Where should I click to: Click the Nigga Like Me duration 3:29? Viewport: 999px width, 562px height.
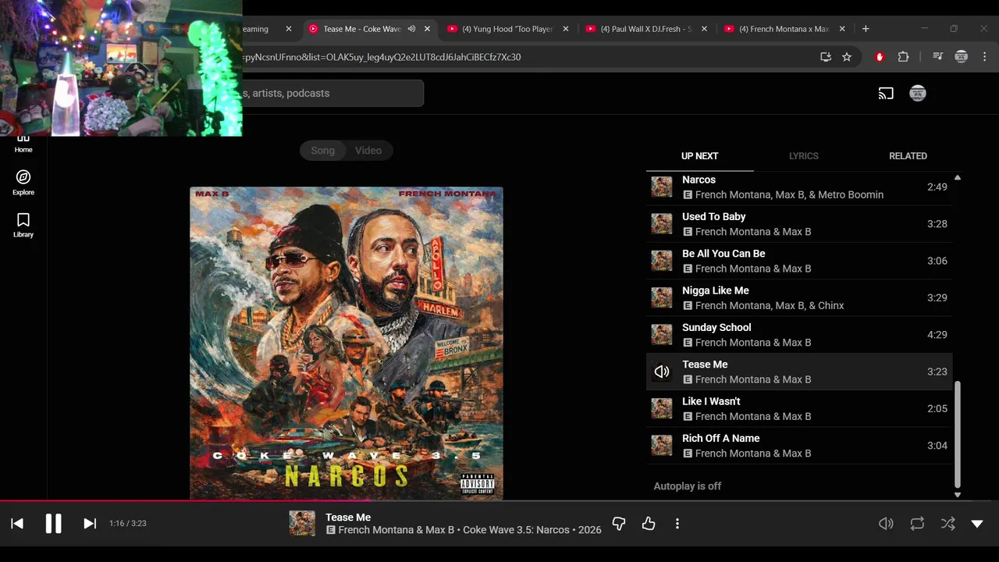click(x=937, y=298)
